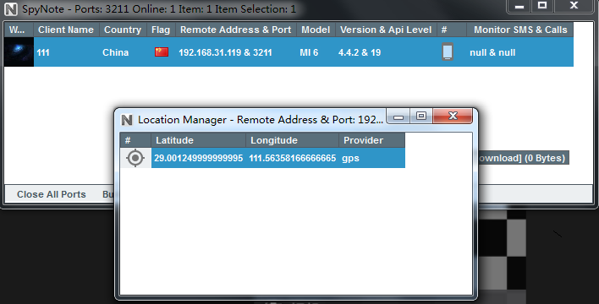Click the 'W...' column header in SpyNote
Image resolution: width=599 pixels, height=304 pixels.
pos(19,30)
